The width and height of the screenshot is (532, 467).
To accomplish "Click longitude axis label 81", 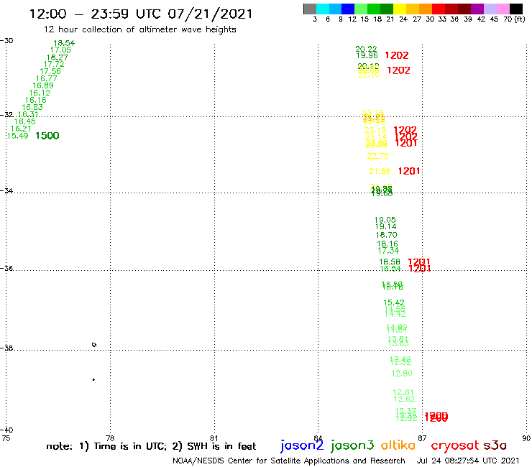I will (214, 438).
